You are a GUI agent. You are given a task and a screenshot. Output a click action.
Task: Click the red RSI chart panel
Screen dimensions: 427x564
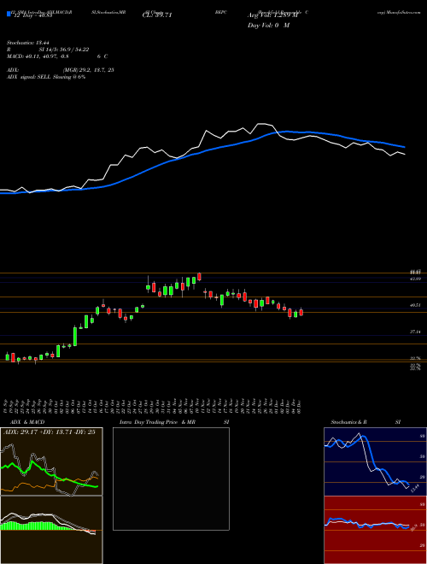[375, 530]
